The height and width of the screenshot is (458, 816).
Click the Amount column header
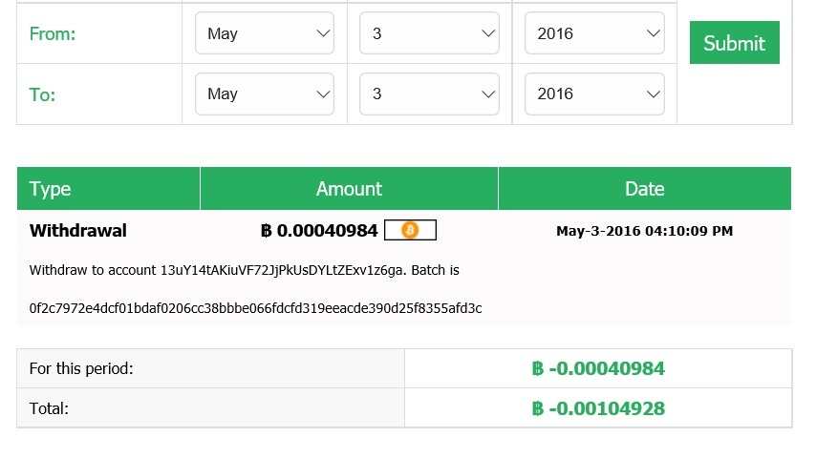[349, 189]
